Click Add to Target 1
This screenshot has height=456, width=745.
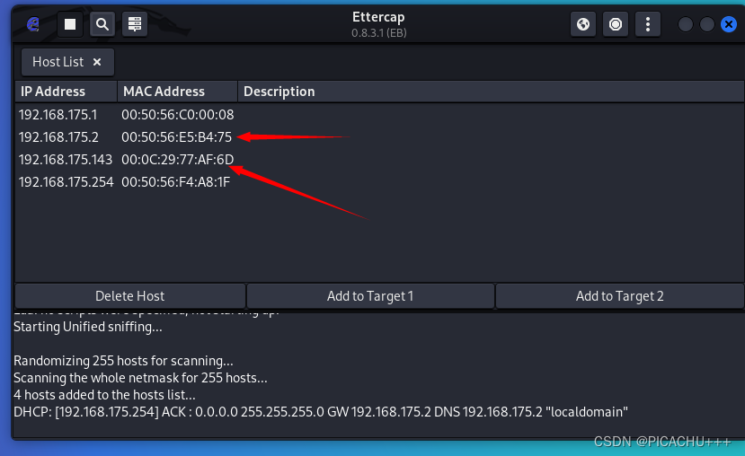click(370, 296)
